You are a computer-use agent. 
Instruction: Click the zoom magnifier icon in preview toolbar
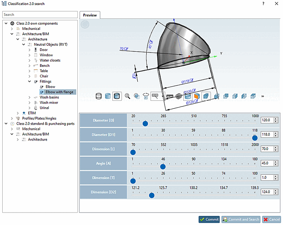[x=127, y=96]
